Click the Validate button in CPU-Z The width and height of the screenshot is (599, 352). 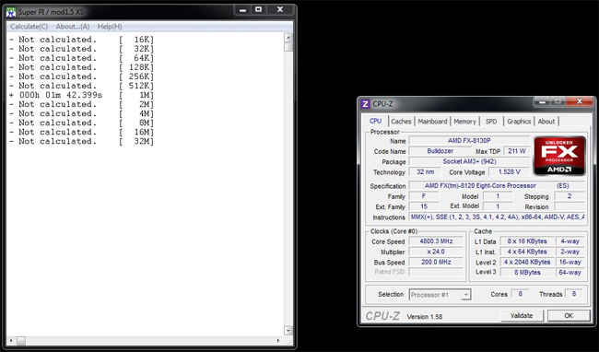coord(522,315)
